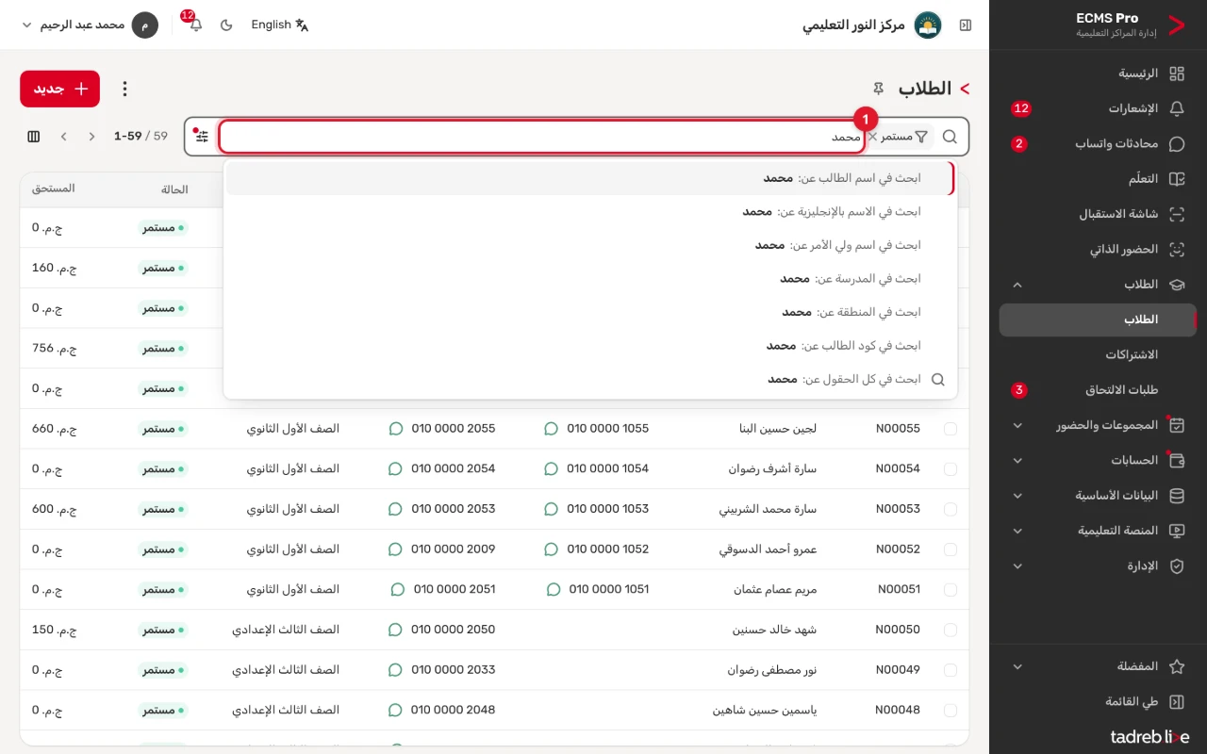Choose suggestion ابحث في كل الحقول
The width and height of the screenshot is (1207, 754).
(590, 379)
